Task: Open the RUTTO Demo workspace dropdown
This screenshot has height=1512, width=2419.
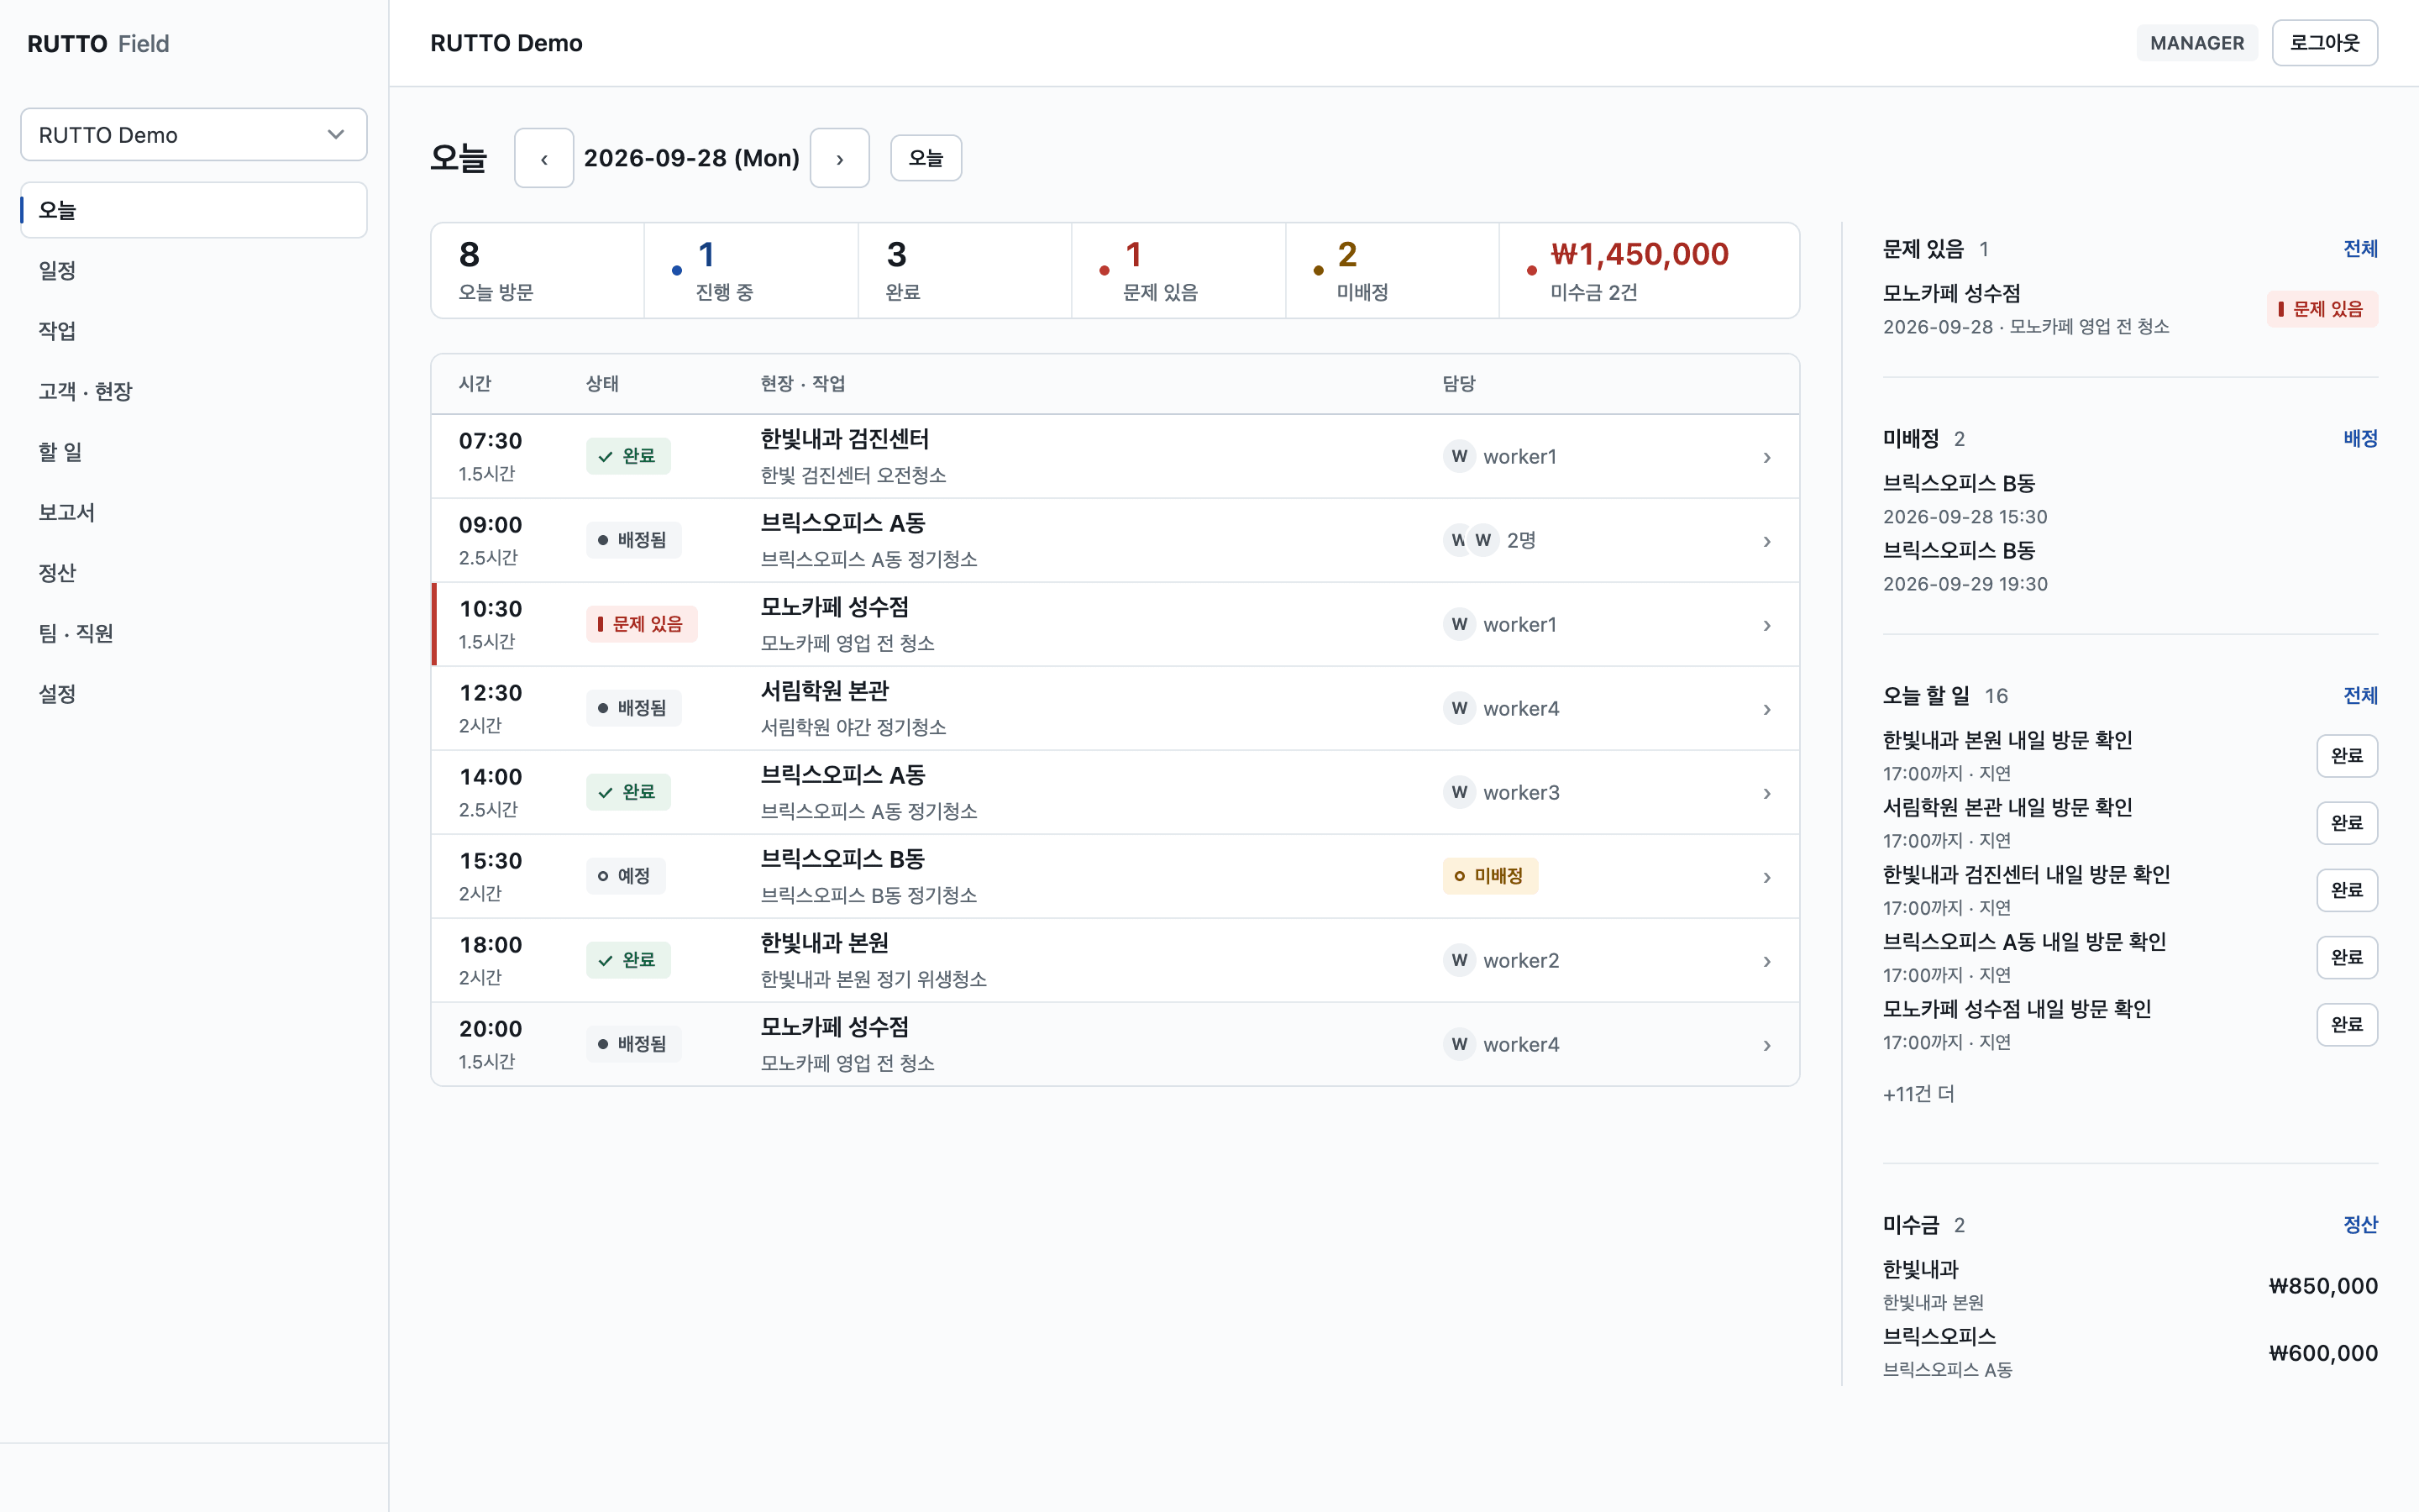Action: pyautogui.click(x=194, y=134)
